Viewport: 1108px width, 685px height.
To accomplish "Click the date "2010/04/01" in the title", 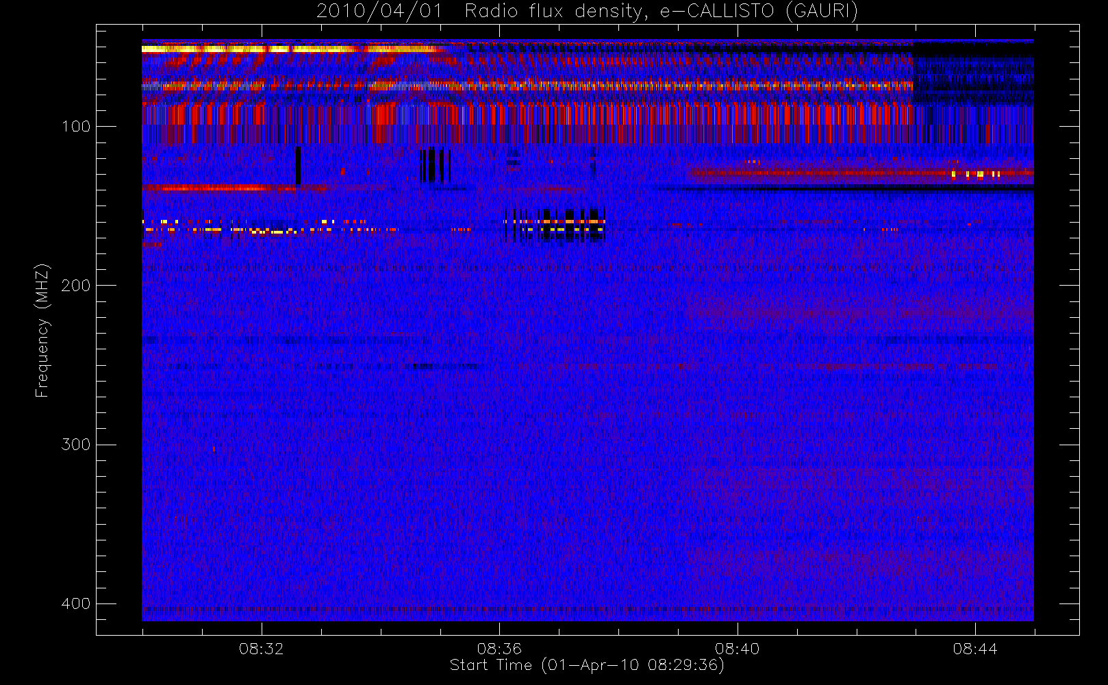I will click(x=379, y=12).
